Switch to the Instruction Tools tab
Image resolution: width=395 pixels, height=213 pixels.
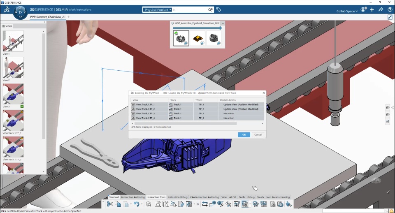pyautogui.click(x=156, y=197)
